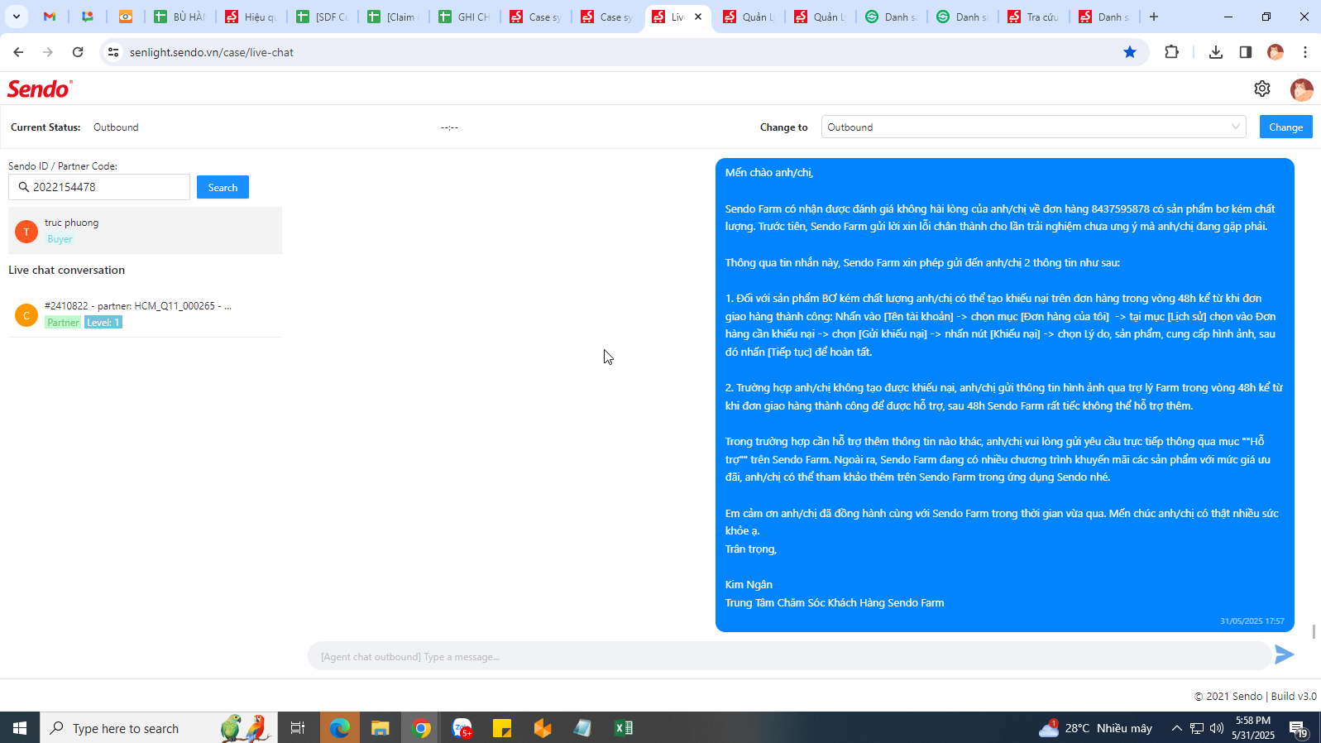Open weather widget 28°C Nhiều mây

1095,728
